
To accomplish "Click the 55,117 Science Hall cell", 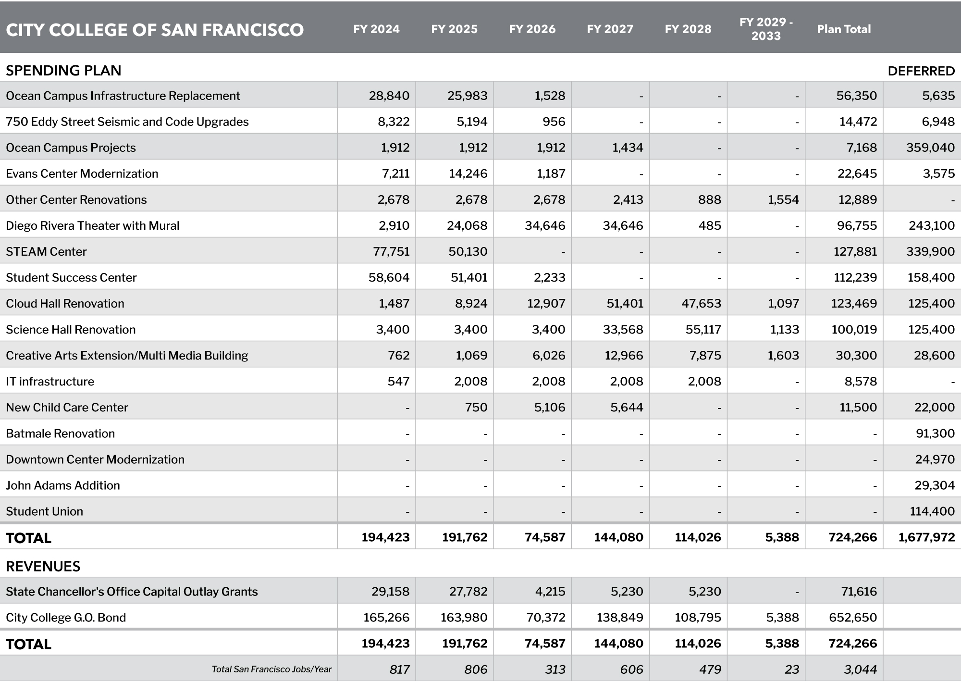I will [702, 329].
